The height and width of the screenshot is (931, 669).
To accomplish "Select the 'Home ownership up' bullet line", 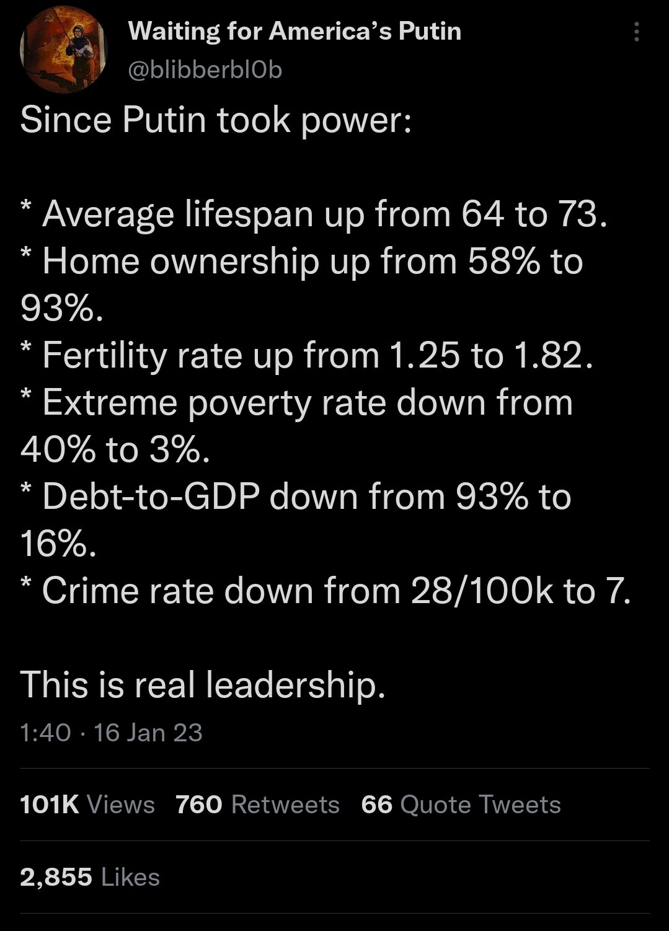I will tap(302, 261).
